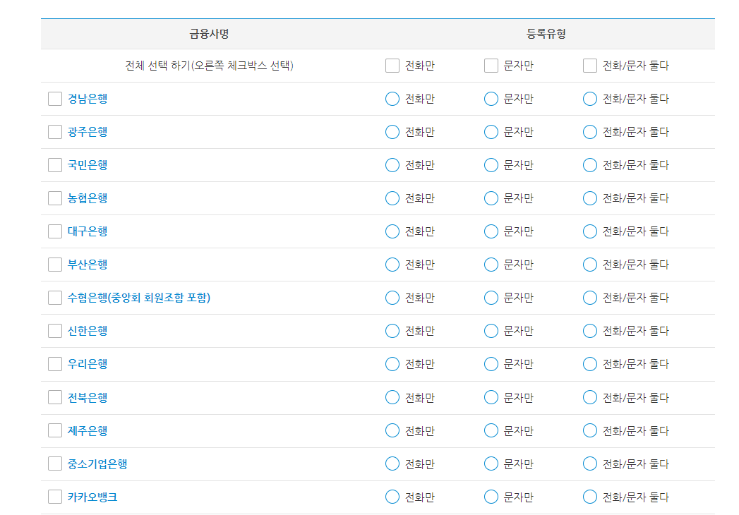Select 전화만 radio for 농협은행

pos(392,198)
